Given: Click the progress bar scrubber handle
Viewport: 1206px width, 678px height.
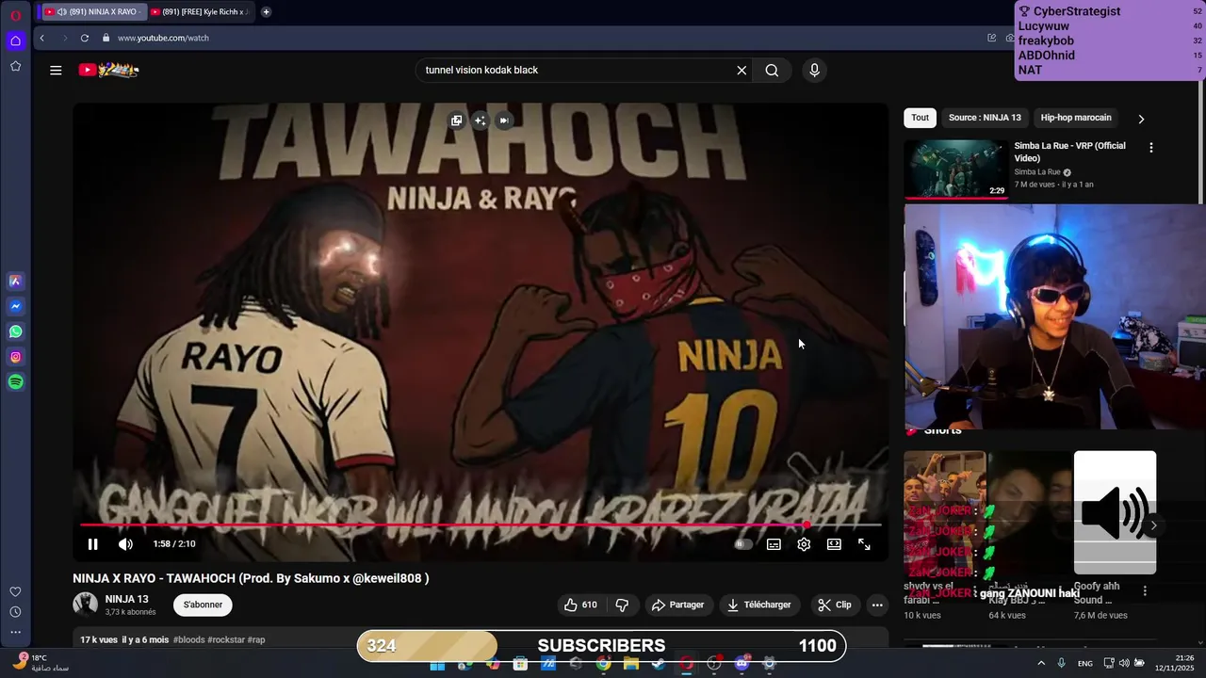Looking at the screenshot, I should tap(807, 525).
